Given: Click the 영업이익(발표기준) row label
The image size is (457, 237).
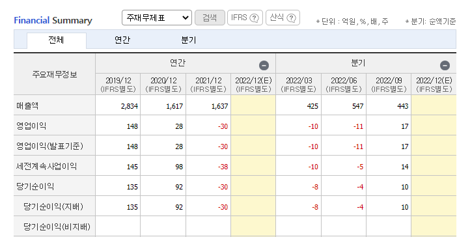Looking at the screenshot, I should coord(49,146).
